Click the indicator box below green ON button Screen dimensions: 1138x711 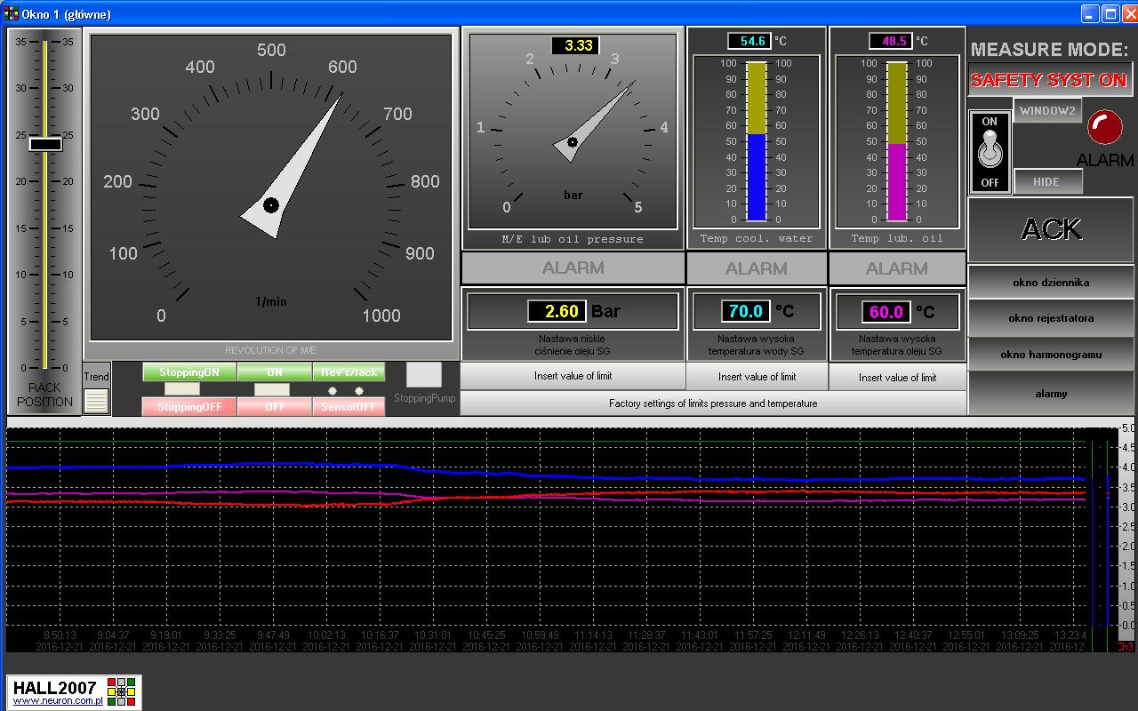(272, 389)
